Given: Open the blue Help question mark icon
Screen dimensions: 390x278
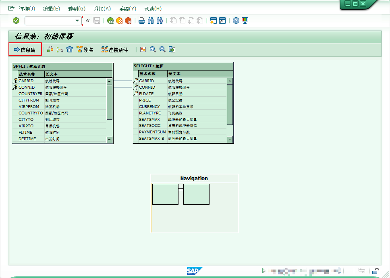Looking at the screenshot, I should [236, 21].
